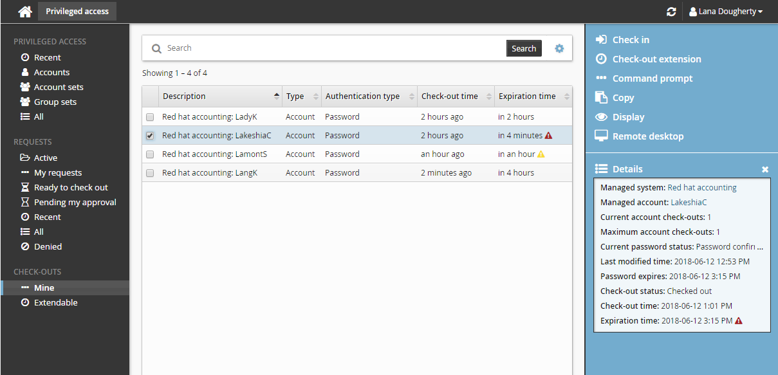Uncheck the LakeshiaC row checkbox

point(150,136)
